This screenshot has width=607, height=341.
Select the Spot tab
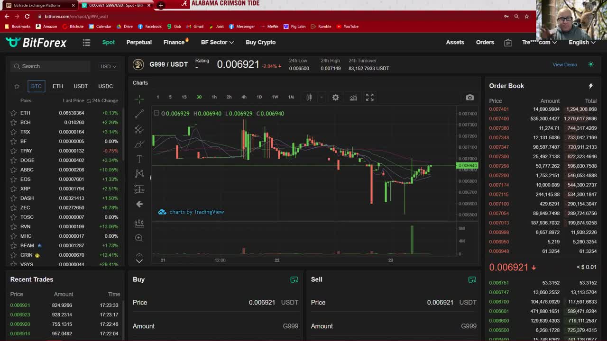109,42
